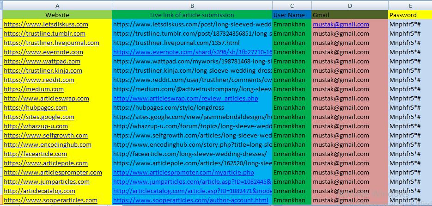Open the https://trustliner.livejournal.com link

pos(52,43)
